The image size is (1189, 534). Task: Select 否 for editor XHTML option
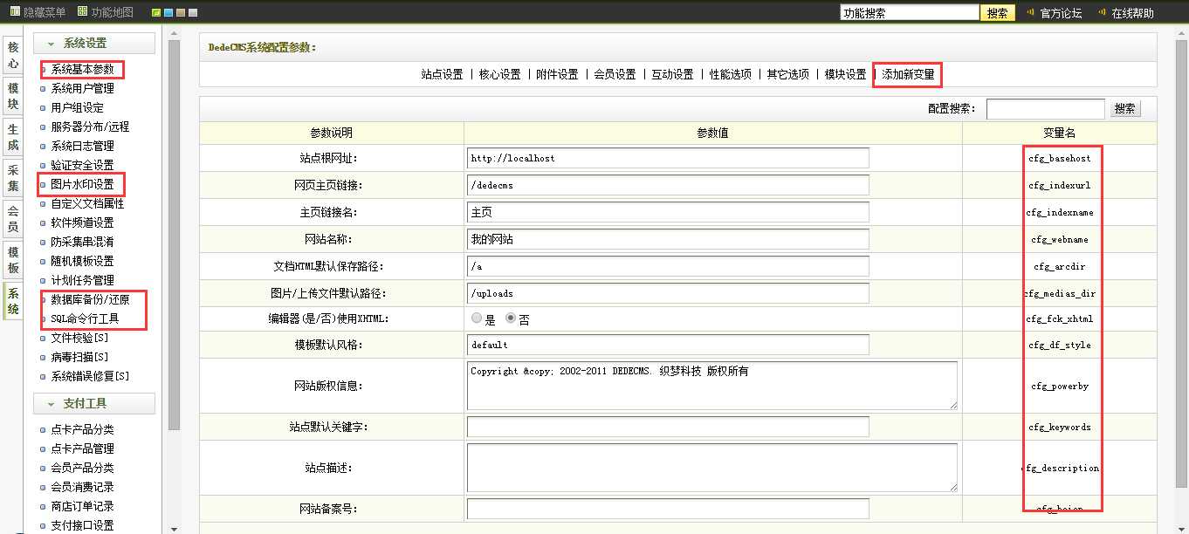click(511, 318)
